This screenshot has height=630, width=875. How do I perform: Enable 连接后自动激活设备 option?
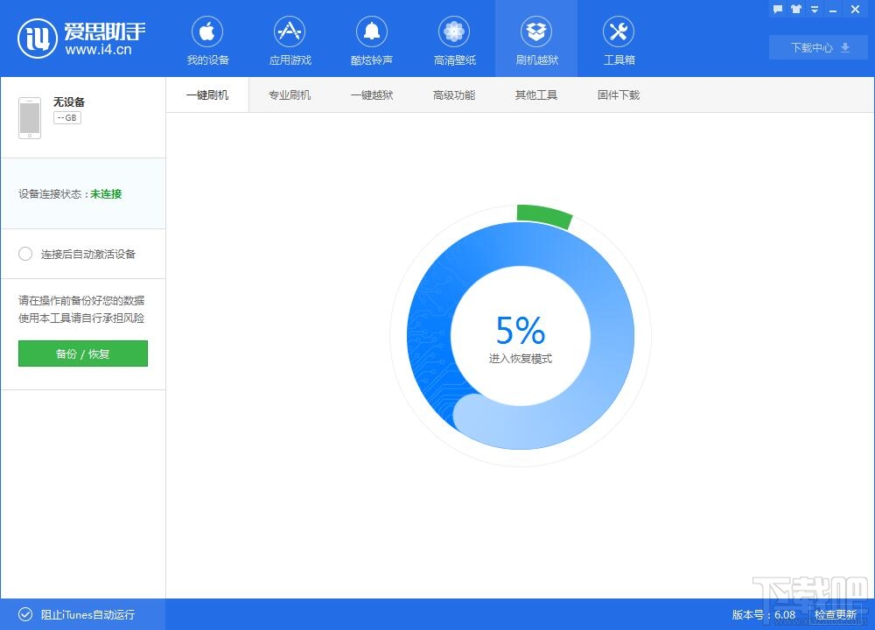pos(25,254)
